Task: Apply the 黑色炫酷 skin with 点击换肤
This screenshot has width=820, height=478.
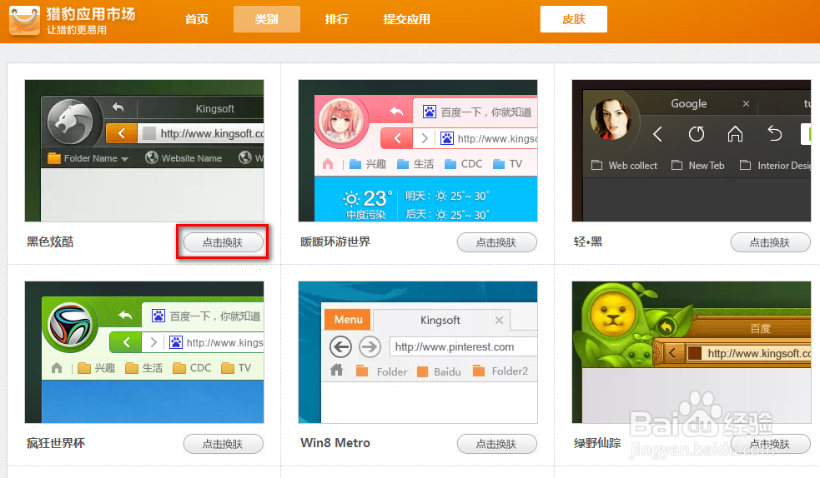Action: (x=224, y=242)
